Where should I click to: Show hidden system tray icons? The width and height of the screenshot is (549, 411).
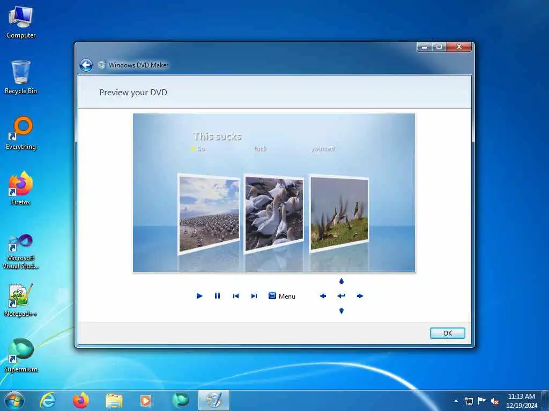pos(456,401)
